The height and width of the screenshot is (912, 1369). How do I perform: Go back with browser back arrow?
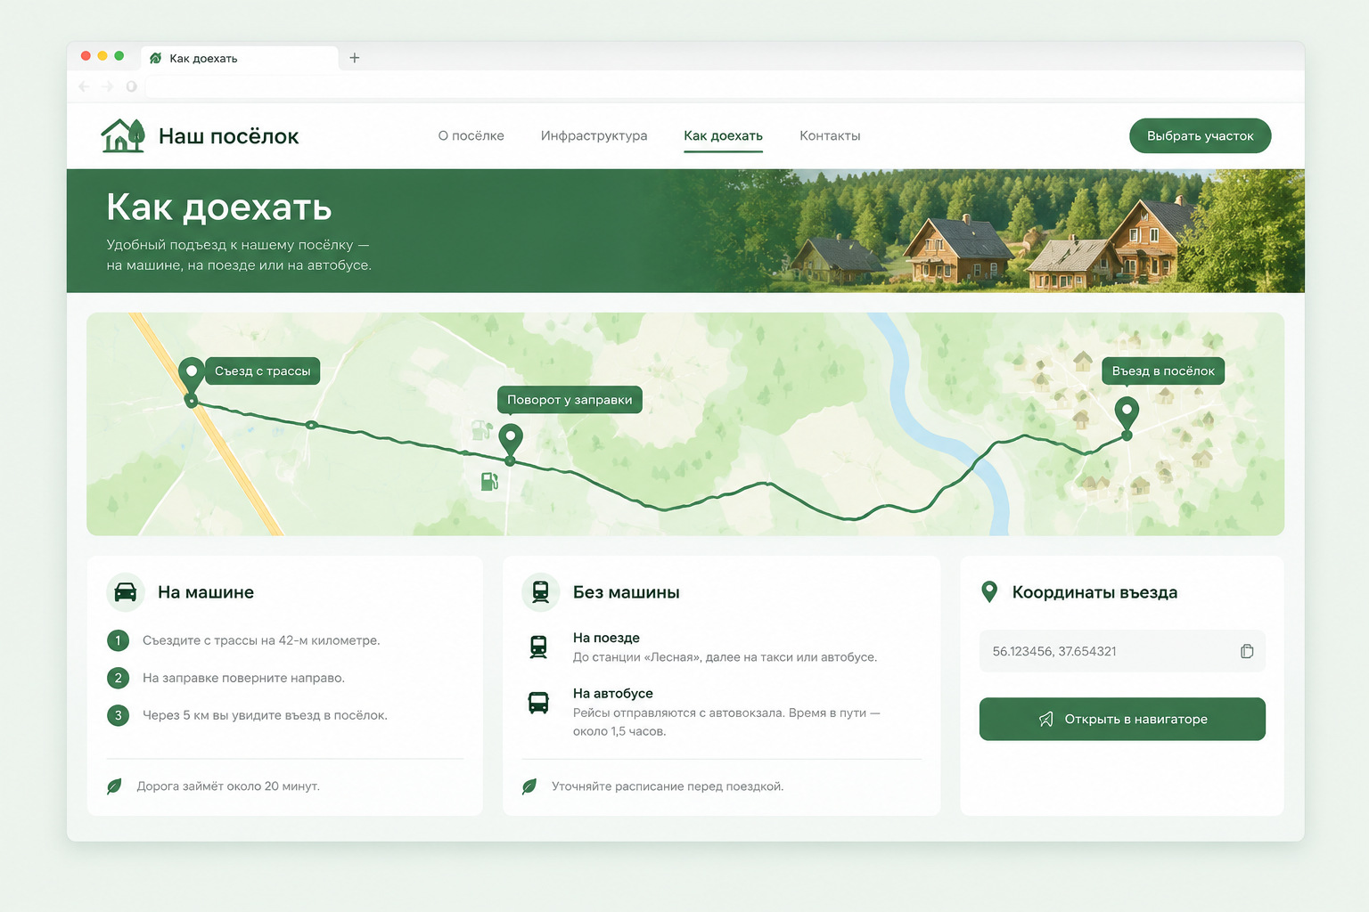[84, 86]
